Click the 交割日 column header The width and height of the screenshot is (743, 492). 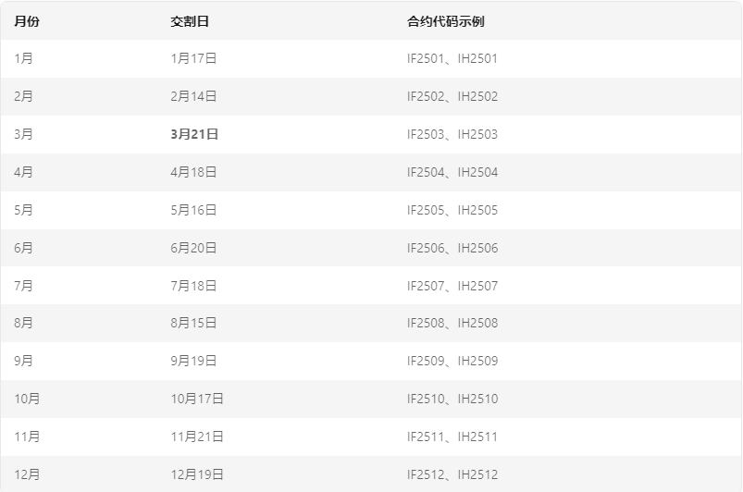click(x=190, y=21)
